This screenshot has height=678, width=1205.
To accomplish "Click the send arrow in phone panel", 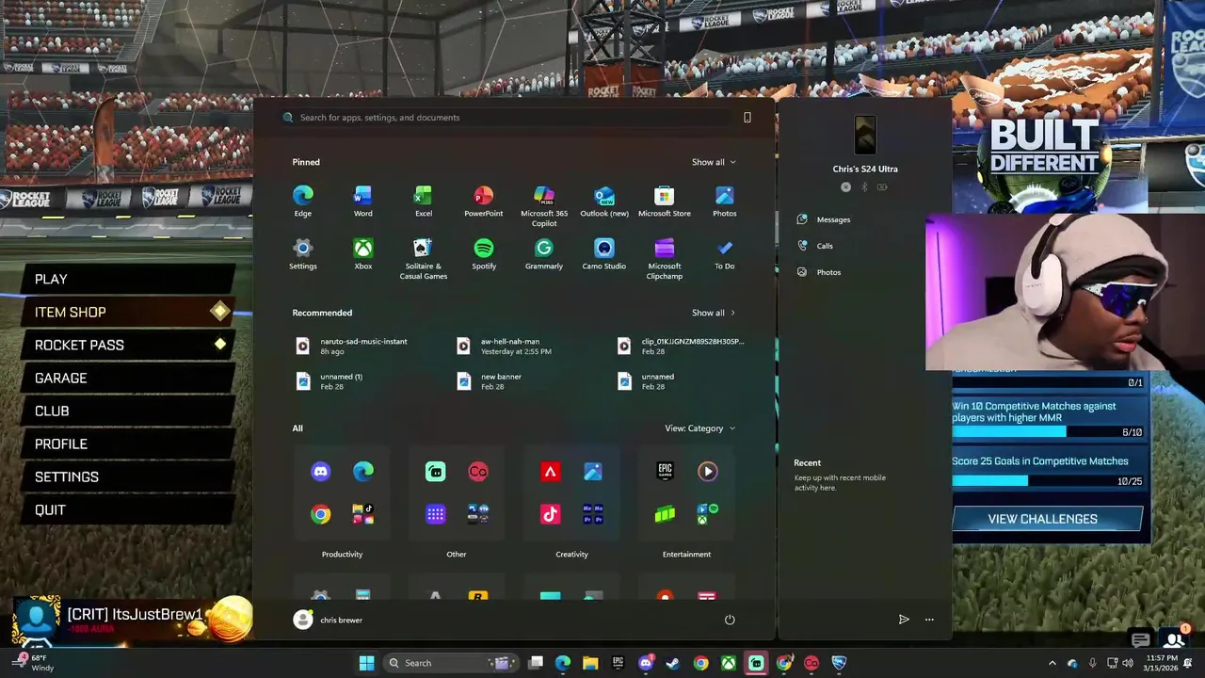I will [904, 620].
